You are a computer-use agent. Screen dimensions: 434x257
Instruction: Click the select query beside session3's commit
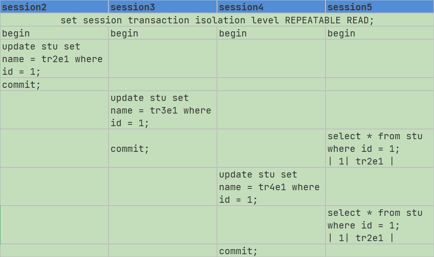[x=380, y=149]
